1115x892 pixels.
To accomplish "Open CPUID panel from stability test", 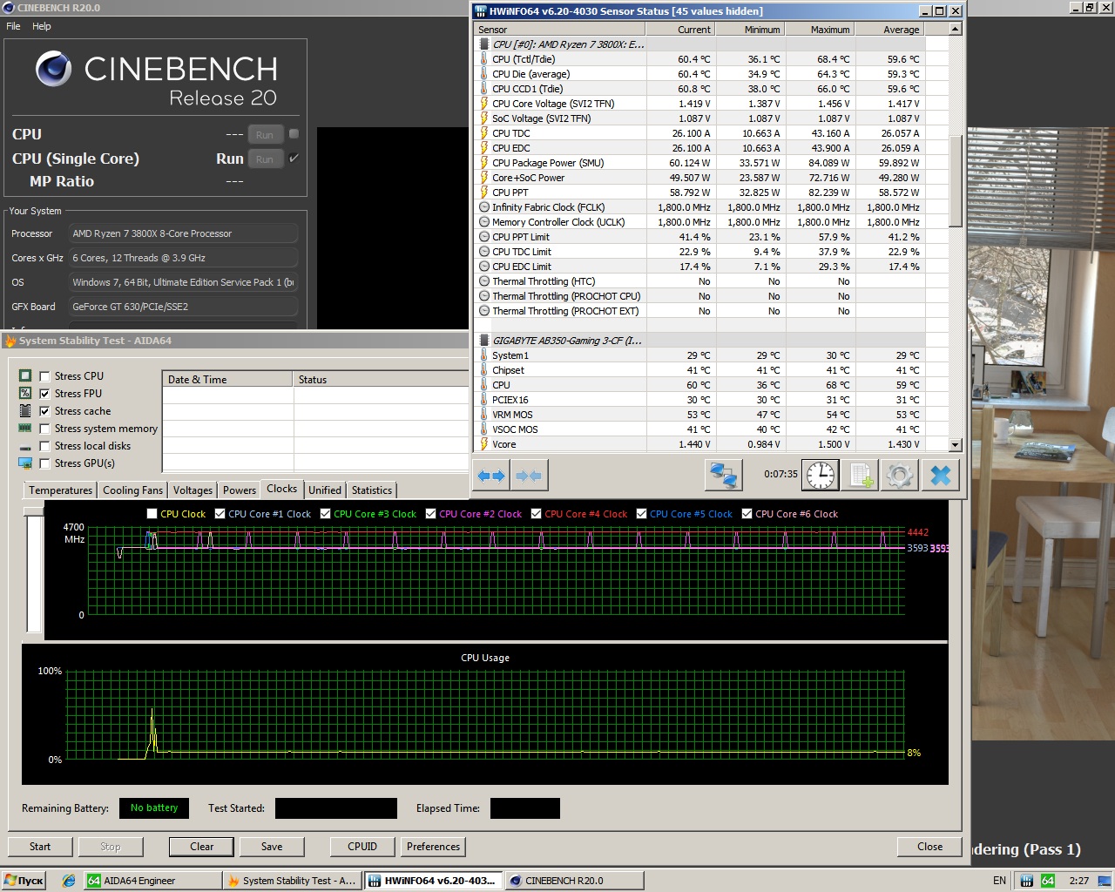I will click(x=362, y=847).
